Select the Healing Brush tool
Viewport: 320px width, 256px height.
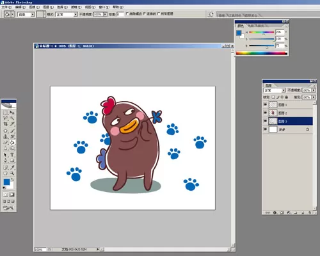coord(6,131)
